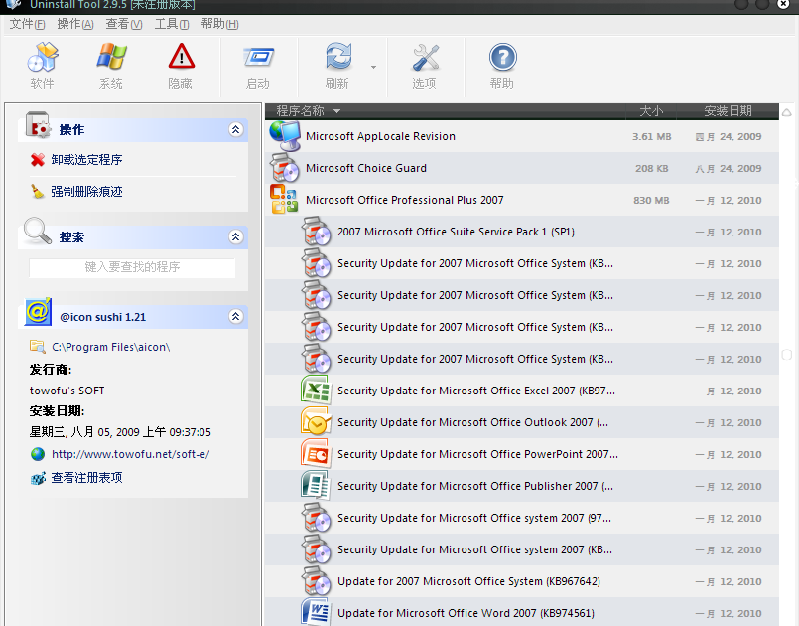
Task: Click the 830 MB size cell
Action: (652, 201)
